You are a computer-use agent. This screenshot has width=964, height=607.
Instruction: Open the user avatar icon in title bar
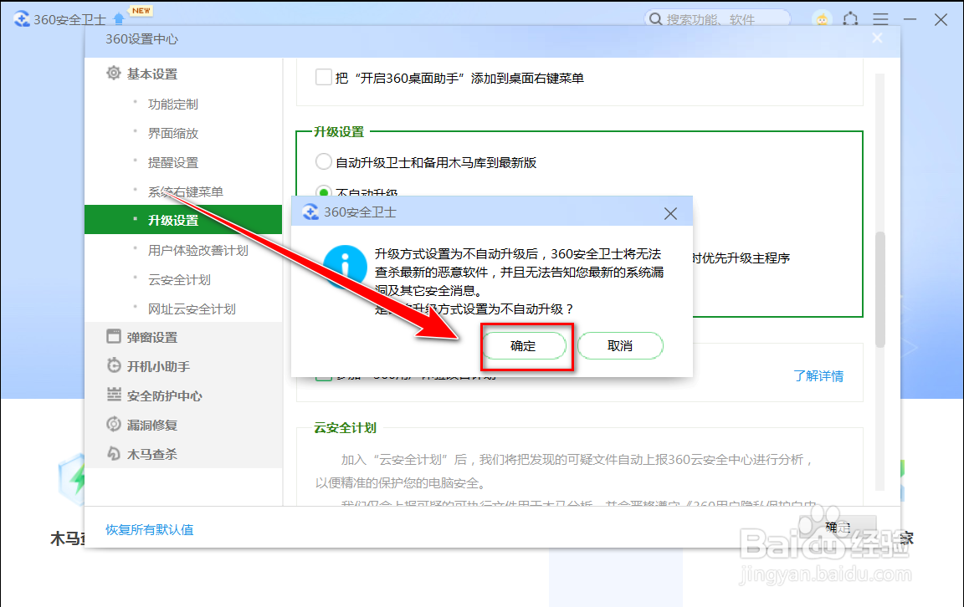(x=822, y=19)
